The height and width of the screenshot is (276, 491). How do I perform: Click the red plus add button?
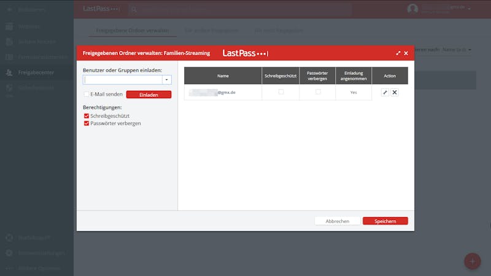point(472,261)
